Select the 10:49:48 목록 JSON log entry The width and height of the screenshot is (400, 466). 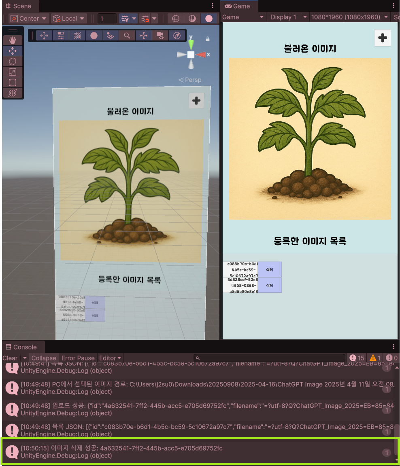pos(198,430)
